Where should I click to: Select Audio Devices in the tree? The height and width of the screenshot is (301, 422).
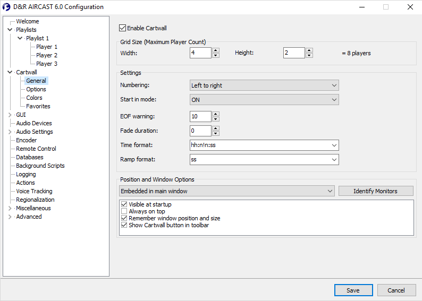(34, 123)
